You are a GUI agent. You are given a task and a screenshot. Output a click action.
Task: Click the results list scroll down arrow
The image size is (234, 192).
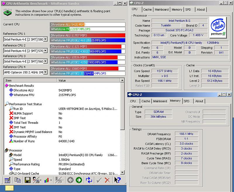pyautogui.click(x=122, y=172)
